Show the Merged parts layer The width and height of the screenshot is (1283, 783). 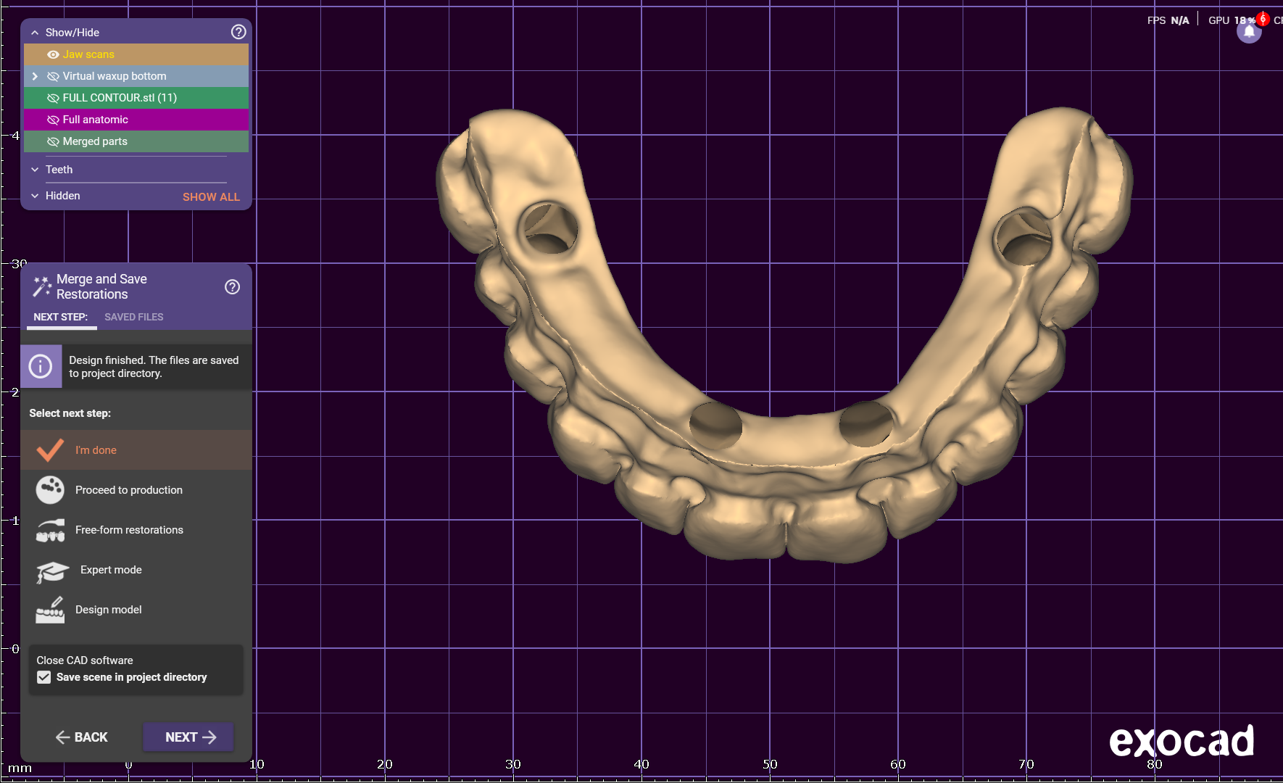coord(53,141)
